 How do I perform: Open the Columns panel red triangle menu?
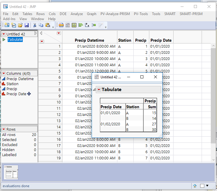[4, 73]
